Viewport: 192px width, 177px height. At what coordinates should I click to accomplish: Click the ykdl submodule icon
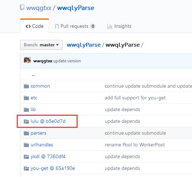(x=26, y=157)
